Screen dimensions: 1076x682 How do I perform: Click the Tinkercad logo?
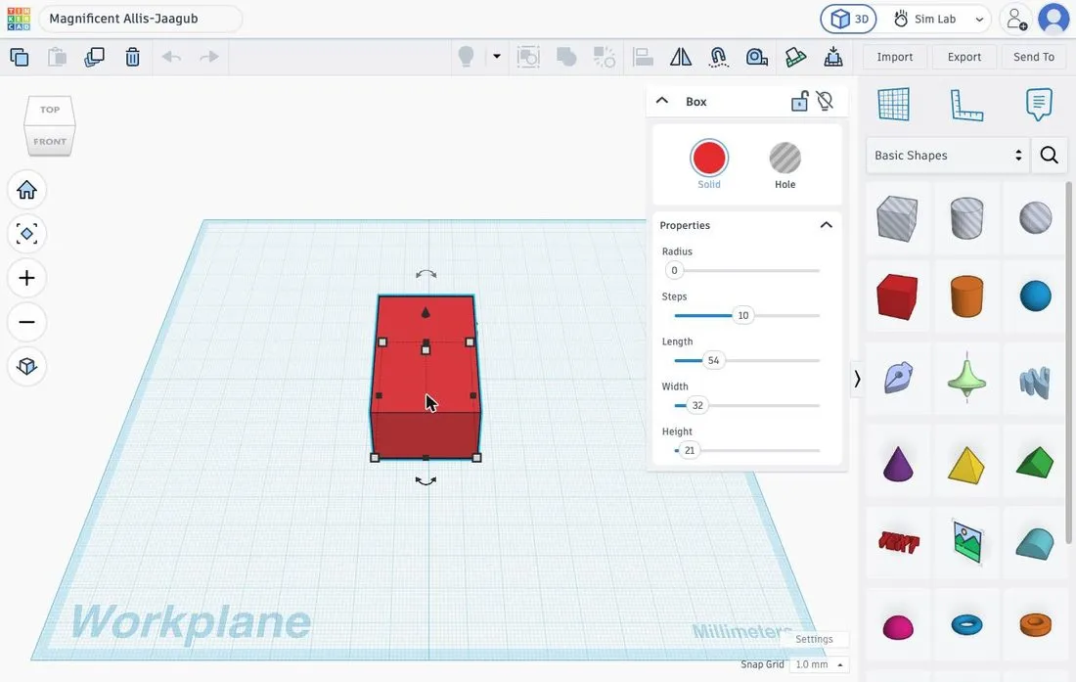click(x=19, y=19)
